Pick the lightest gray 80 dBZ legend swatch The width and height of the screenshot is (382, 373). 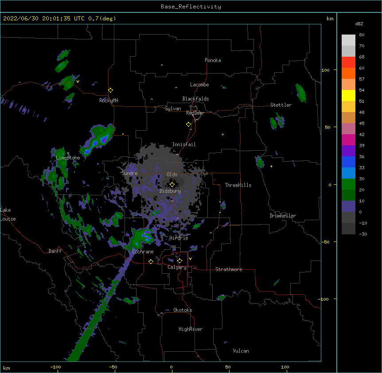348,40
